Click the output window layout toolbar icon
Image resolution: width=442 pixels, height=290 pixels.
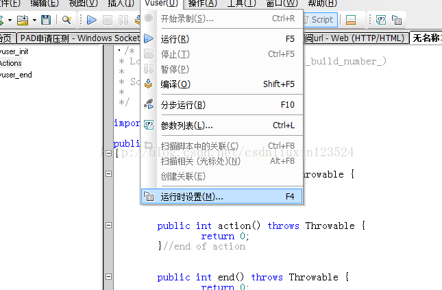(x=351, y=20)
